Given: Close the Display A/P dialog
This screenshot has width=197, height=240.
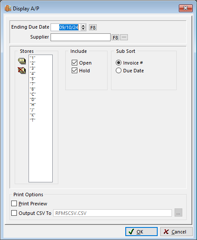Looking at the screenshot, I should [186, 8].
